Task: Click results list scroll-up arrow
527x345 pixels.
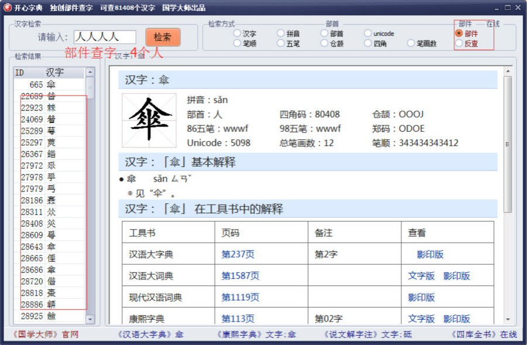Action: [90, 72]
